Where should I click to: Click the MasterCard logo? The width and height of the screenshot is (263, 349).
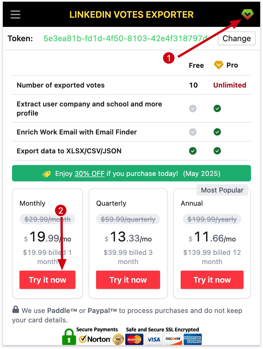pos(135,339)
